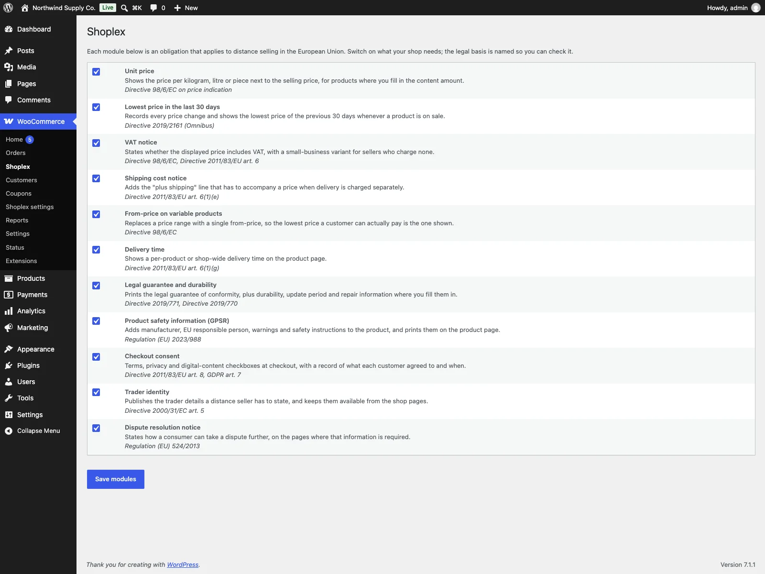Click the 'Directive 2019/2161 (Omnibus)' text
This screenshot has height=574, width=765.
[x=169, y=126]
